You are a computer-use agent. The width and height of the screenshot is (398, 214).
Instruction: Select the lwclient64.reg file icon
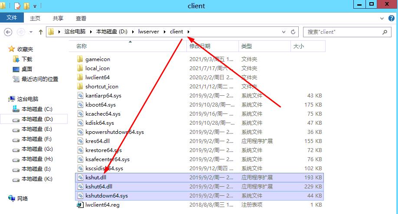click(x=80, y=205)
